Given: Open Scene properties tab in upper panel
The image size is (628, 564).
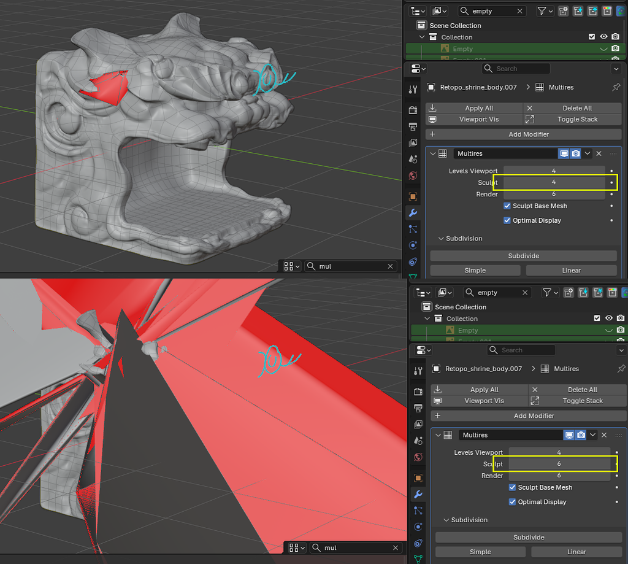Looking at the screenshot, I should click(x=413, y=159).
